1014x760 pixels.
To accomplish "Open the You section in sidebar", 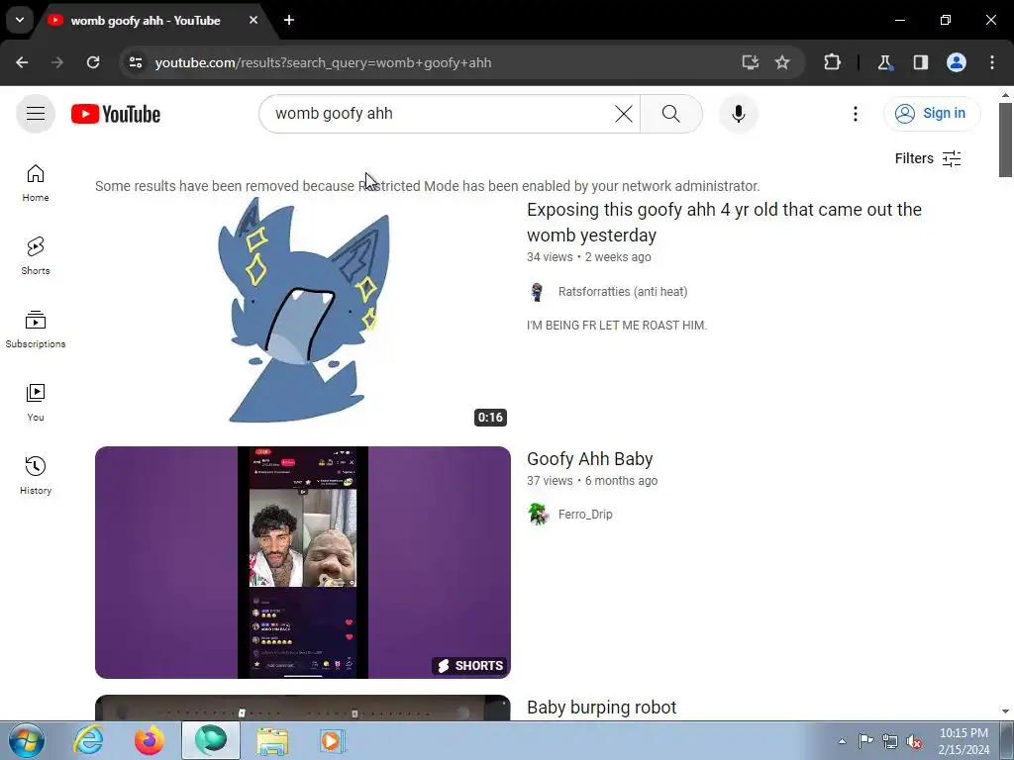I will 36,402.
